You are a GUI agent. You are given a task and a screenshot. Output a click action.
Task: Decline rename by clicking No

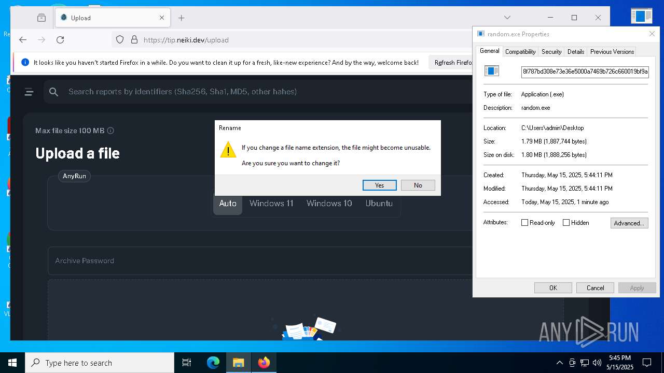pyautogui.click(x=418, y=185)
